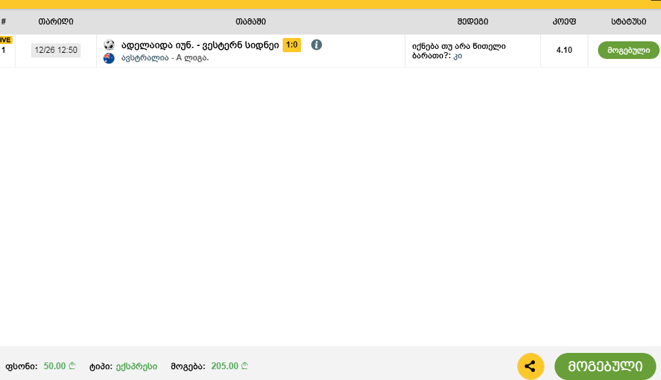Click the winnings amount 205.00
Screen dimensions: 661x380
pyautogui.click(x=229, y=366)
